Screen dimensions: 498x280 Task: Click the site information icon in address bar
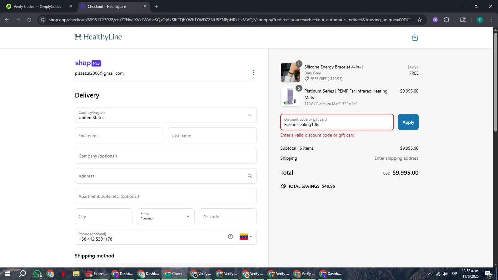(x=42, y=20)
